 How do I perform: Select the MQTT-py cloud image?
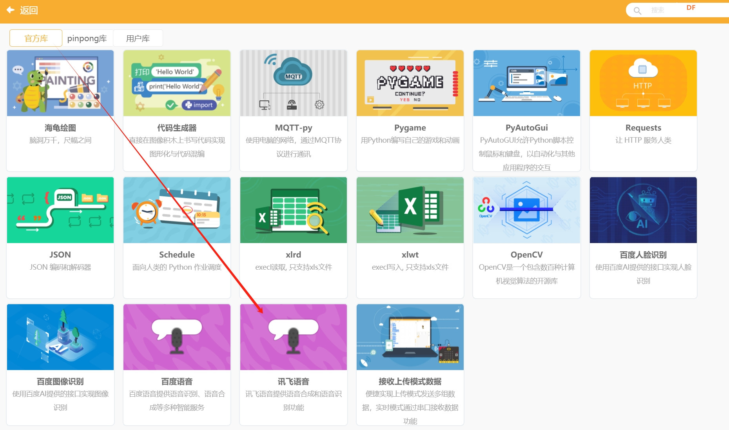pyautogui.click(x=294, y=83)
